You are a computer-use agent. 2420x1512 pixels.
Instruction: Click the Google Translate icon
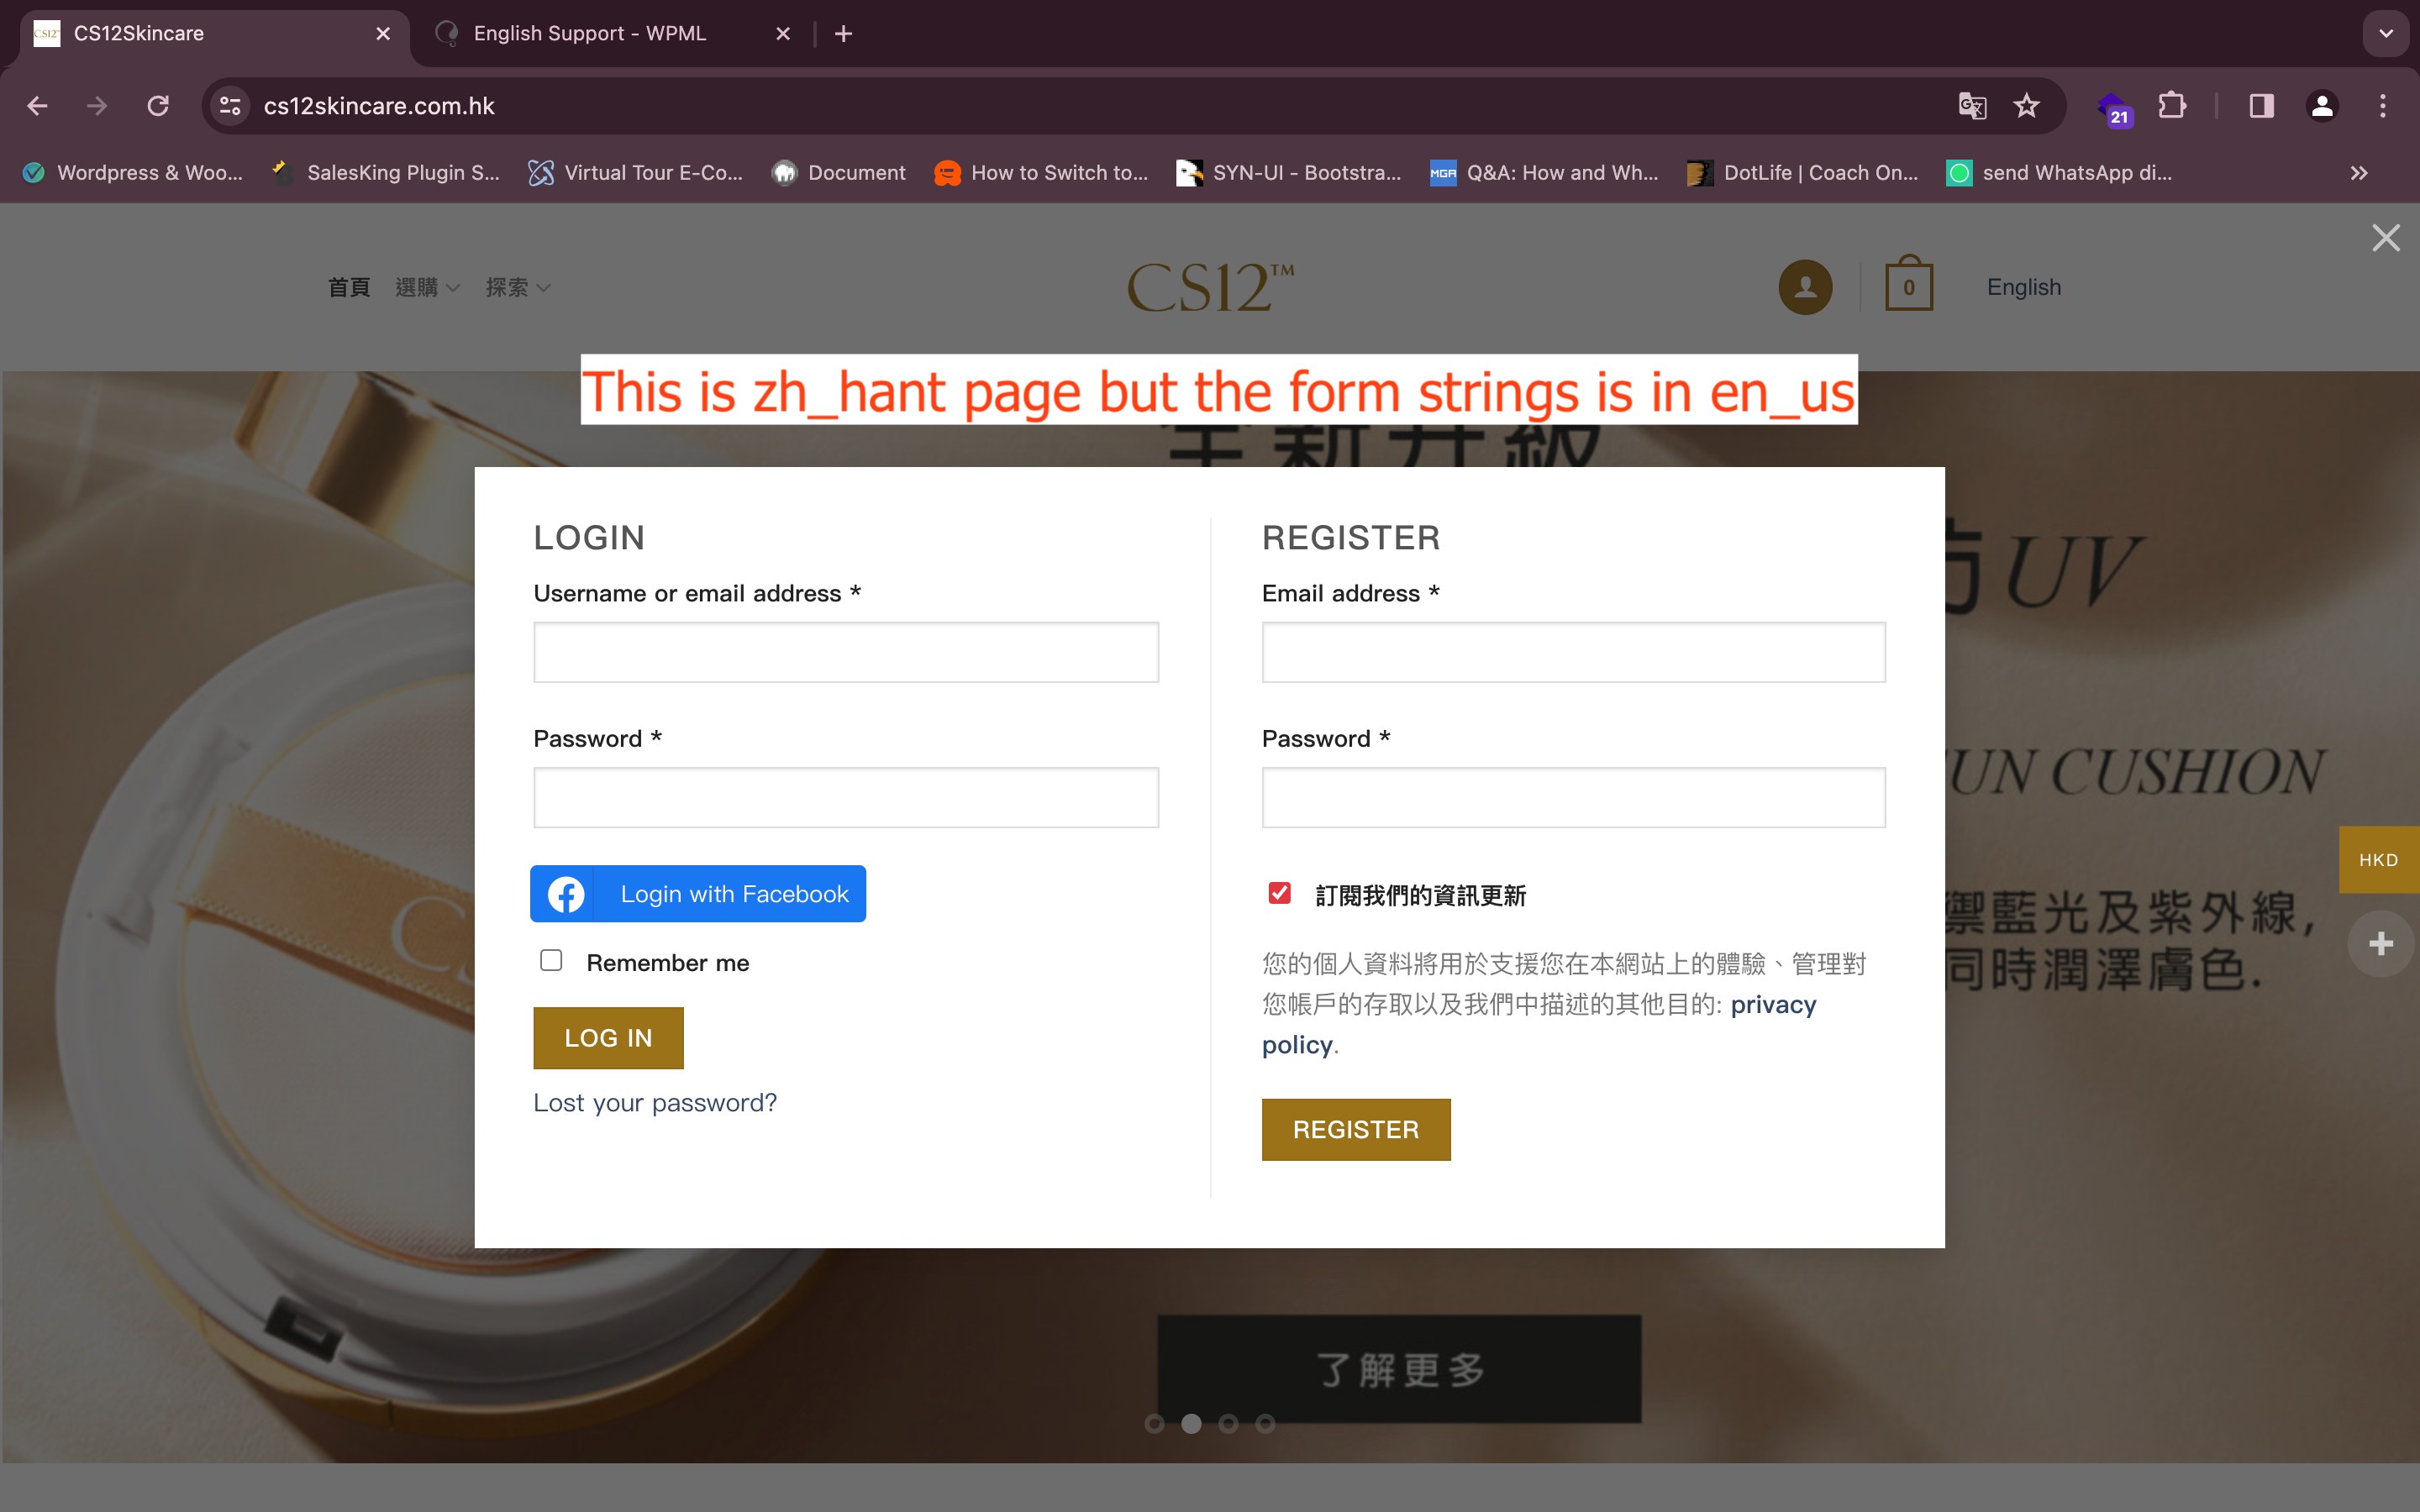coord(1972,106)
